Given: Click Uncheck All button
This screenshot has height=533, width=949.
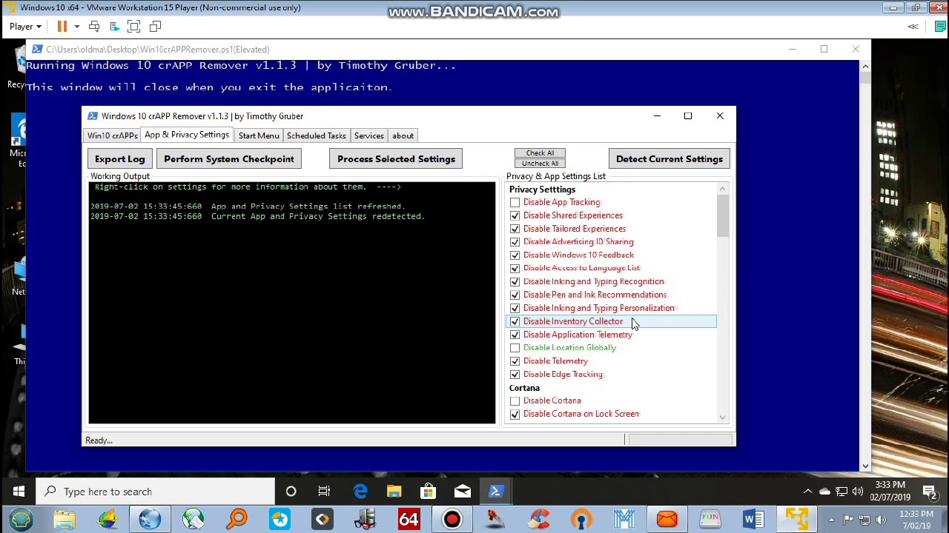Looking at the screenshot, I should coord(540,164).
